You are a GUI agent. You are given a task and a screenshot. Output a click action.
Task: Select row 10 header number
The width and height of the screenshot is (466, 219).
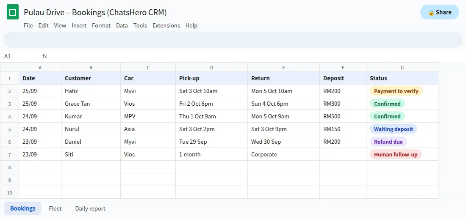pos(9,192)
